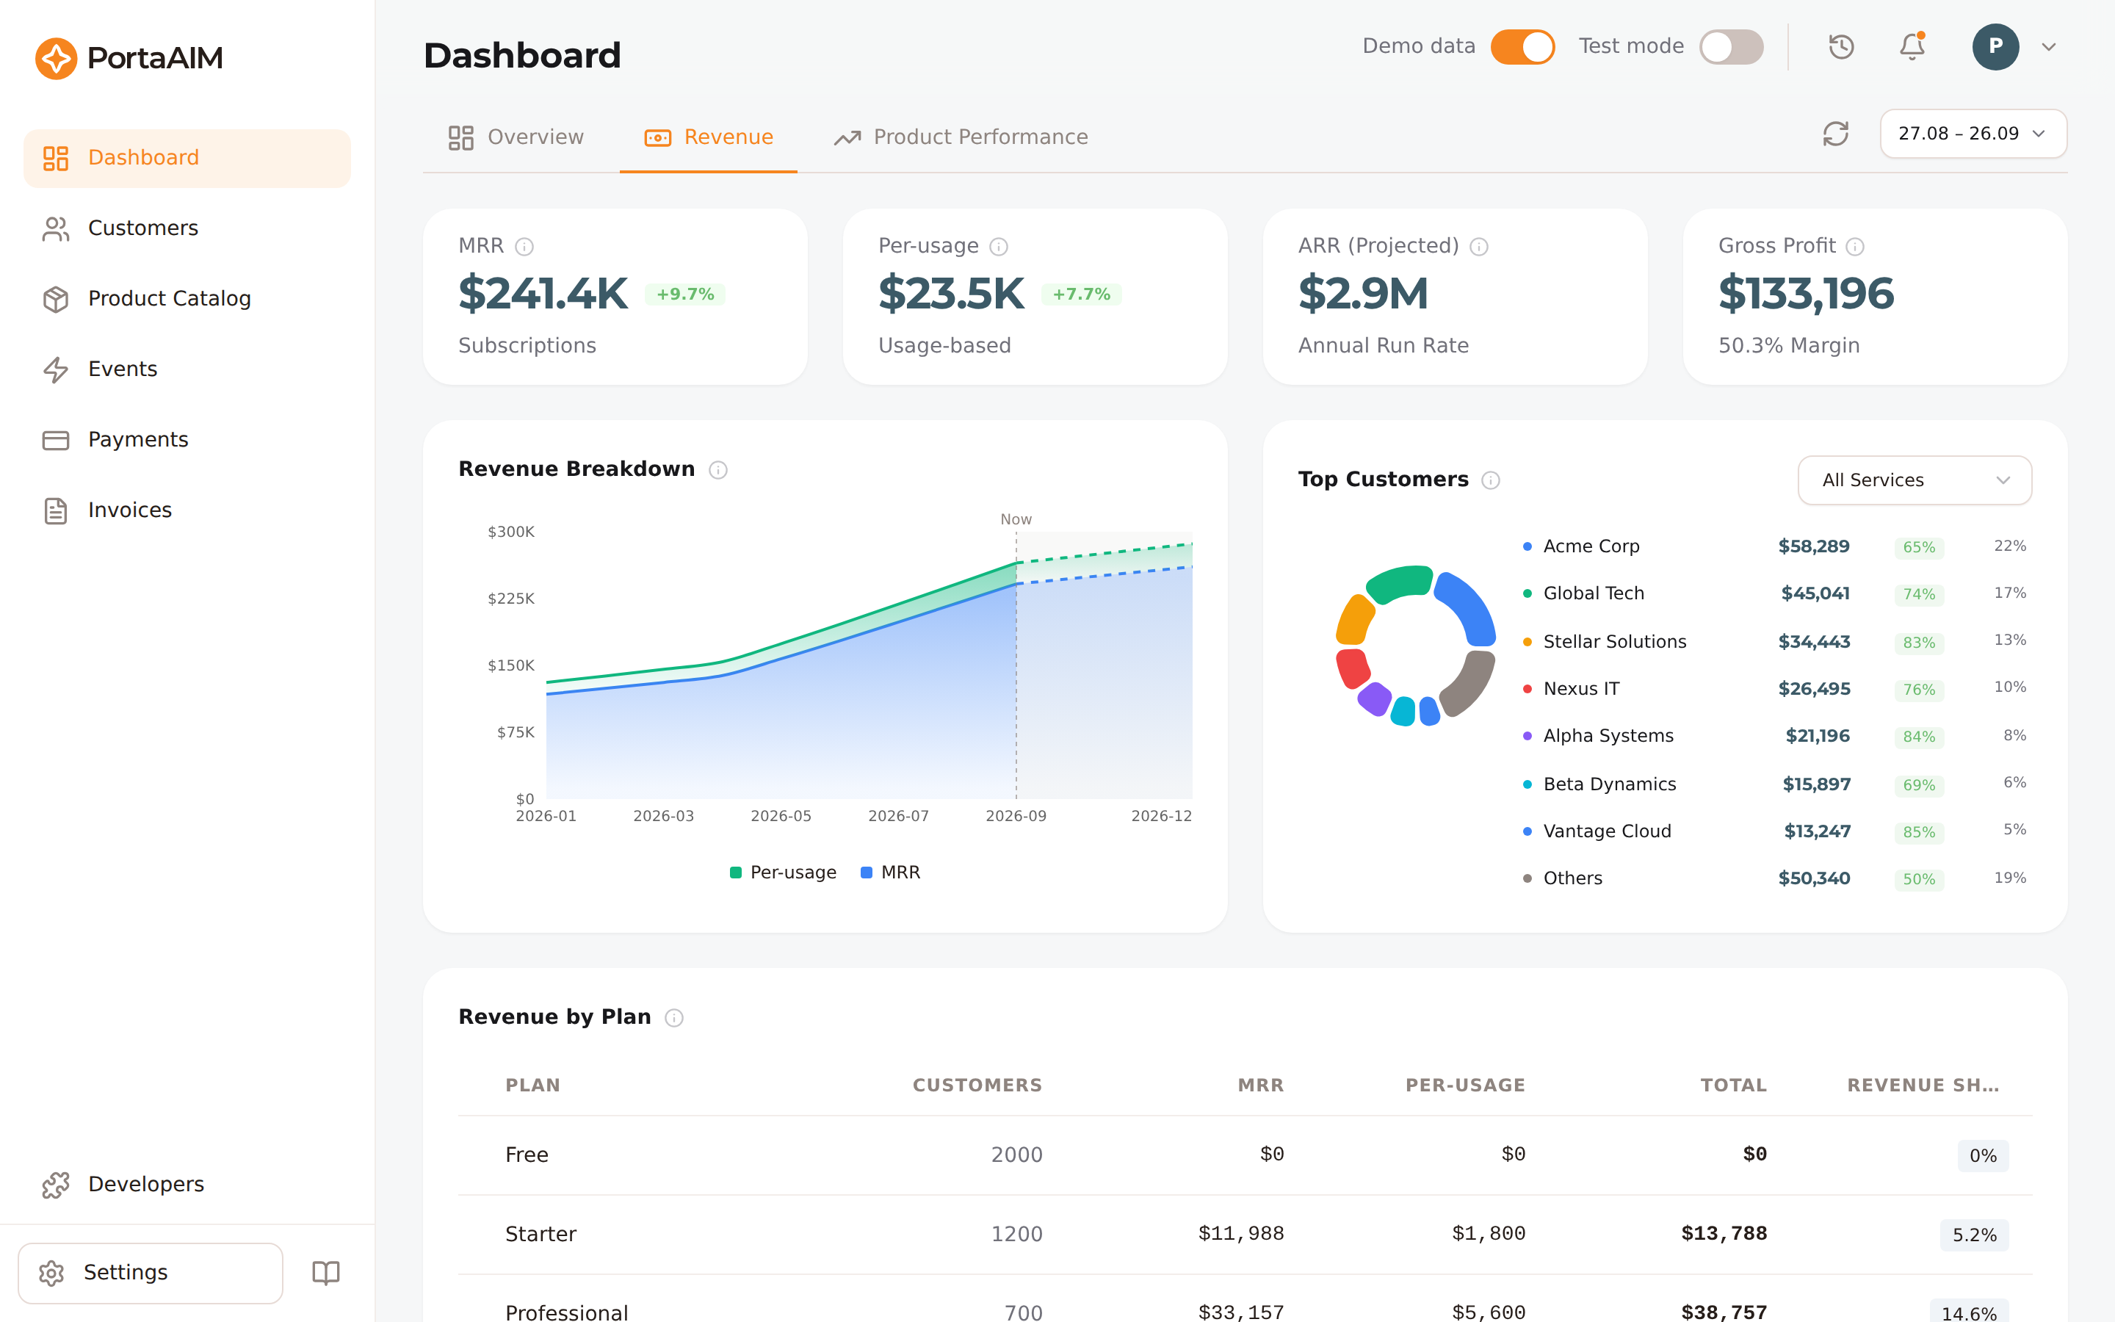This screenshot has height=1322, width=2115.
Task: Click the MRR info icon
Action: pos(524,247)
